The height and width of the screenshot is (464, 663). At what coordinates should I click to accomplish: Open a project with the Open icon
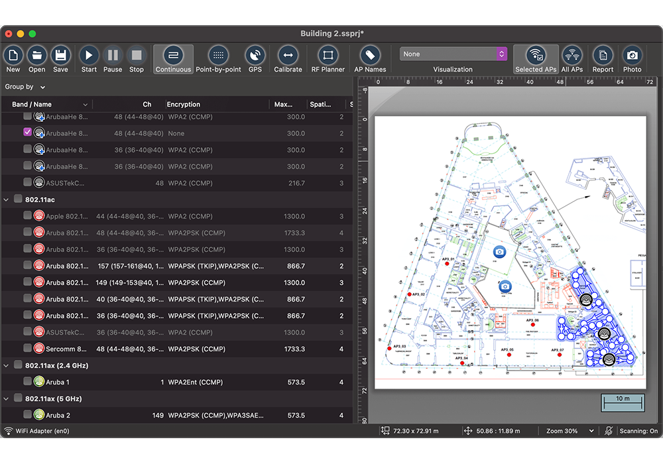point(36,56)
